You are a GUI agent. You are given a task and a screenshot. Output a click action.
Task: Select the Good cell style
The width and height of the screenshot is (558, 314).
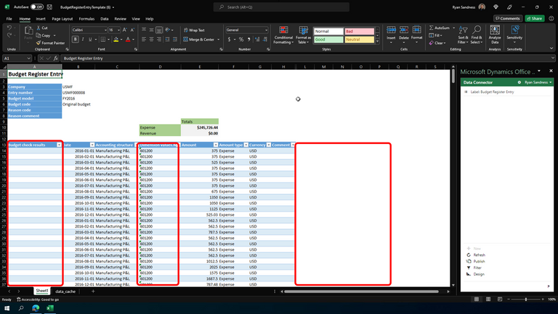pos(328,39)
